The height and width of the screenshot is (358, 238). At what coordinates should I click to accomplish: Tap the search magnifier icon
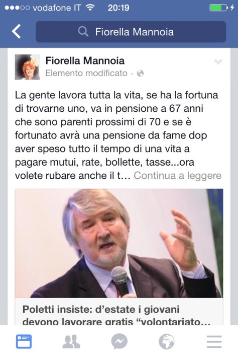tap(83, 32)
